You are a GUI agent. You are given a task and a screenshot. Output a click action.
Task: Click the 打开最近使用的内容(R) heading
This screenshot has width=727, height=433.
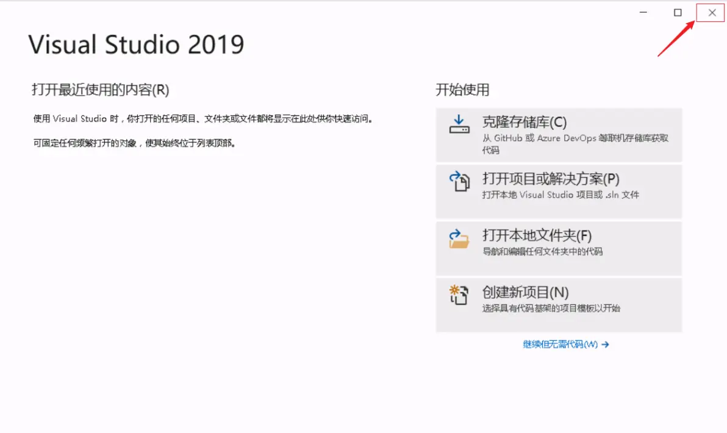100,90
